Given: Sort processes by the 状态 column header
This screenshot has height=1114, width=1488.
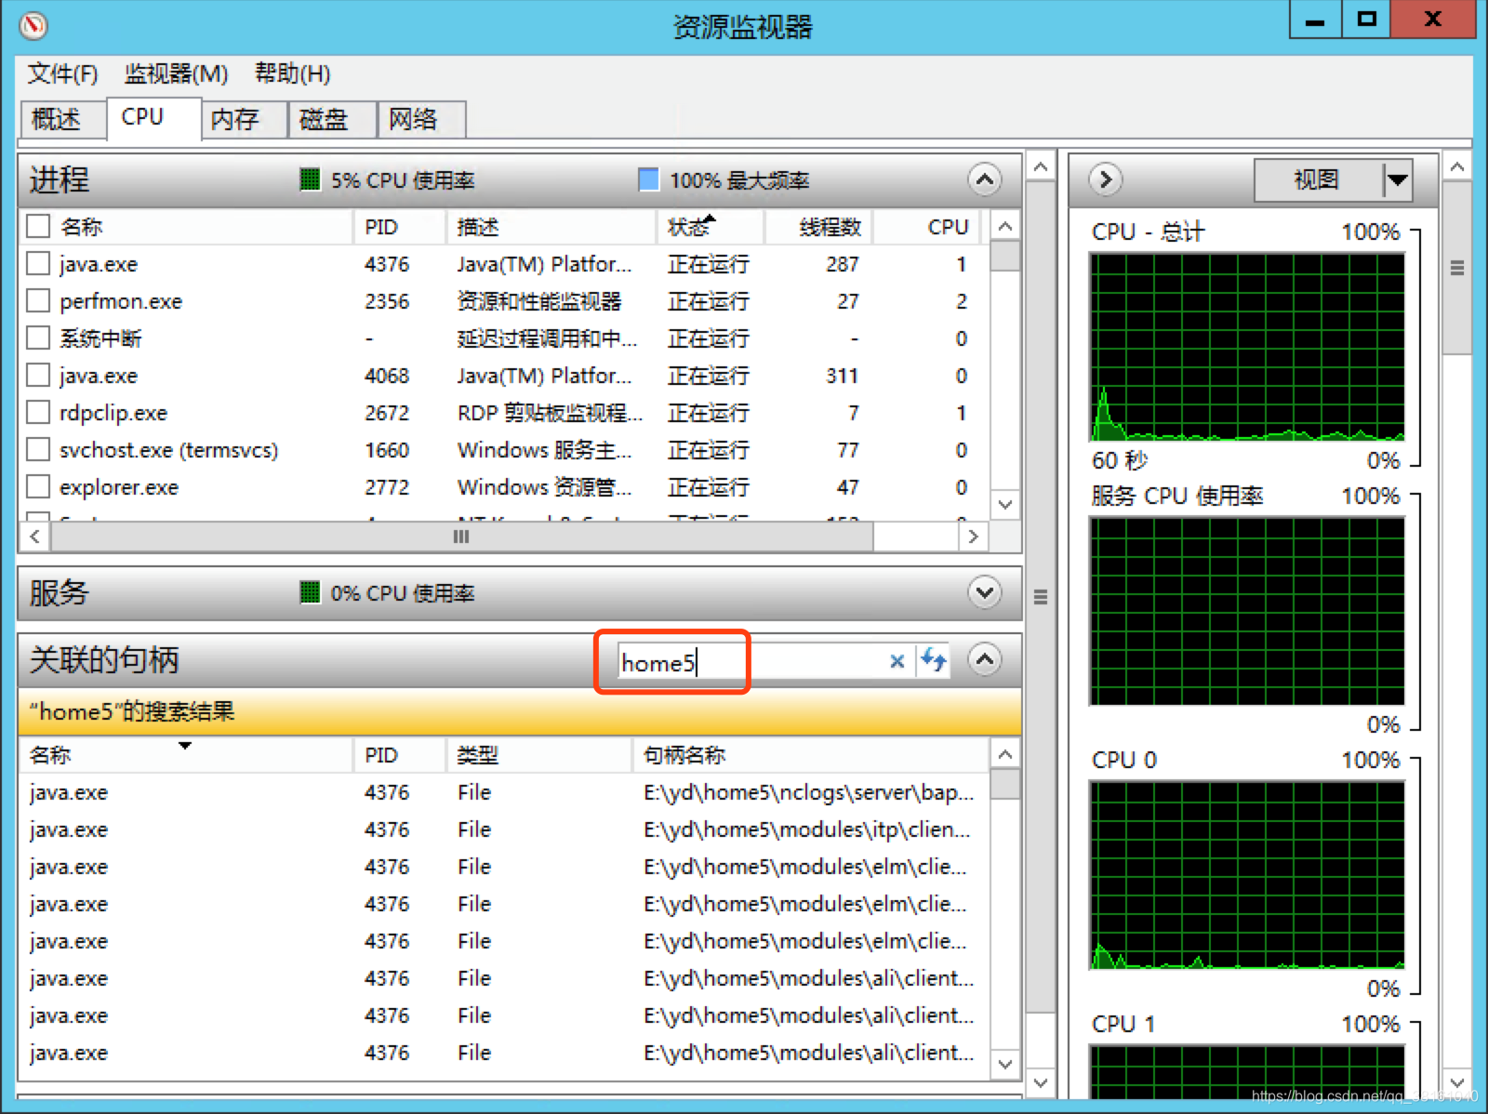Looking at the screenshot, I should [x=711, y=227].
